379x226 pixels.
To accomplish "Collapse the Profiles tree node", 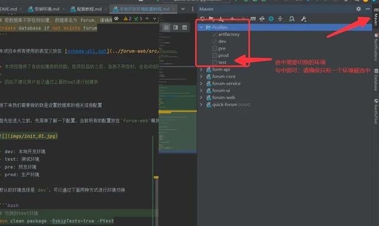I will (201, 27).
